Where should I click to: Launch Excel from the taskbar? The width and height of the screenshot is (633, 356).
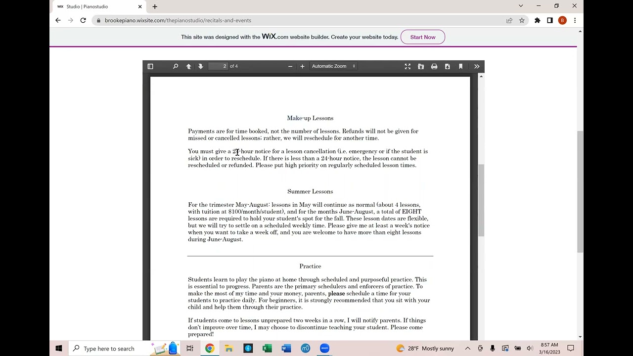267,349
